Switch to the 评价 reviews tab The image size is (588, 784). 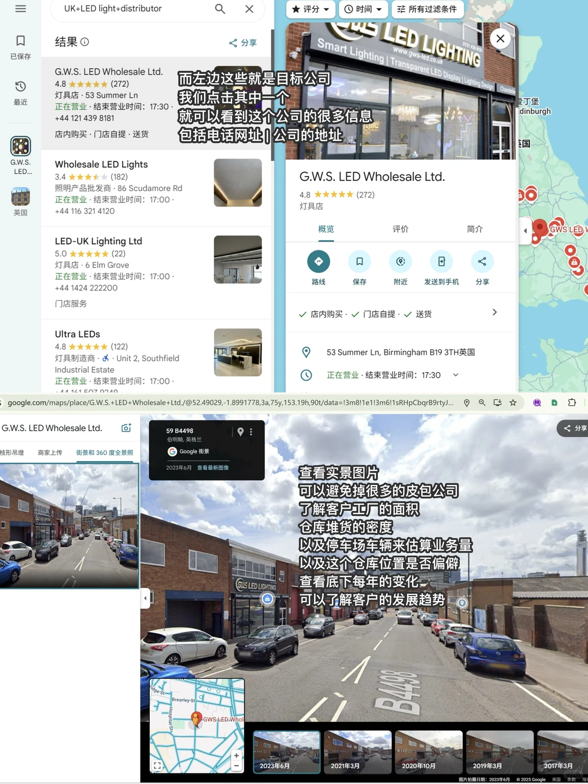click(x=400, y=229)
